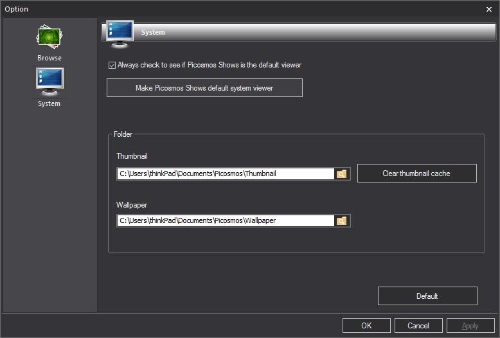500x338 pixels.
Task: Click the 'Always check to see' label text
Action: tap(209, 65)
